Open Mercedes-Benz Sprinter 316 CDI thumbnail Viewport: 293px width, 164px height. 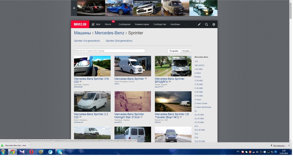92,66
